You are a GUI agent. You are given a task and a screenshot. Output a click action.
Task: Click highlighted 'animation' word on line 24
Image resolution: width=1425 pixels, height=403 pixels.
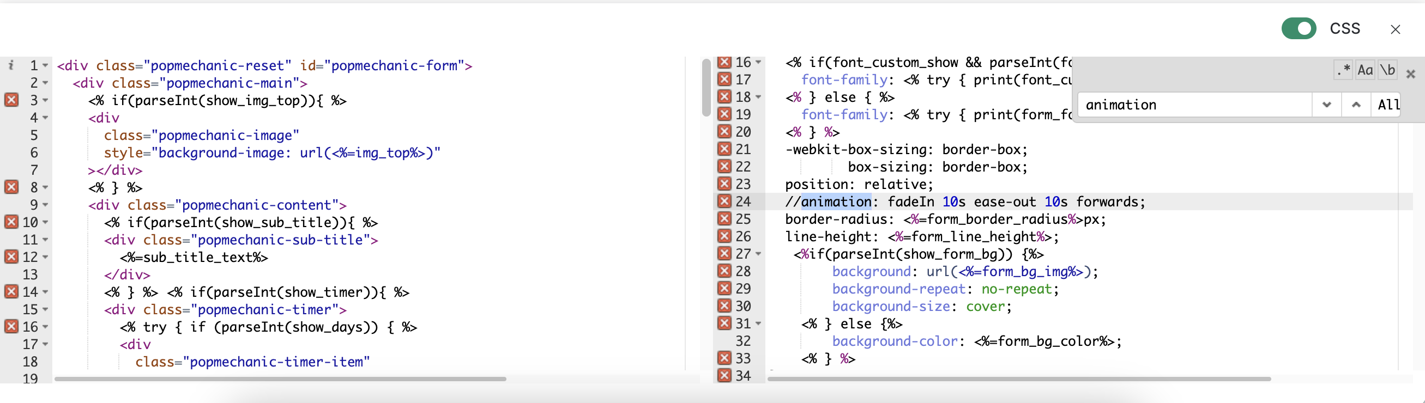point(836,202)
